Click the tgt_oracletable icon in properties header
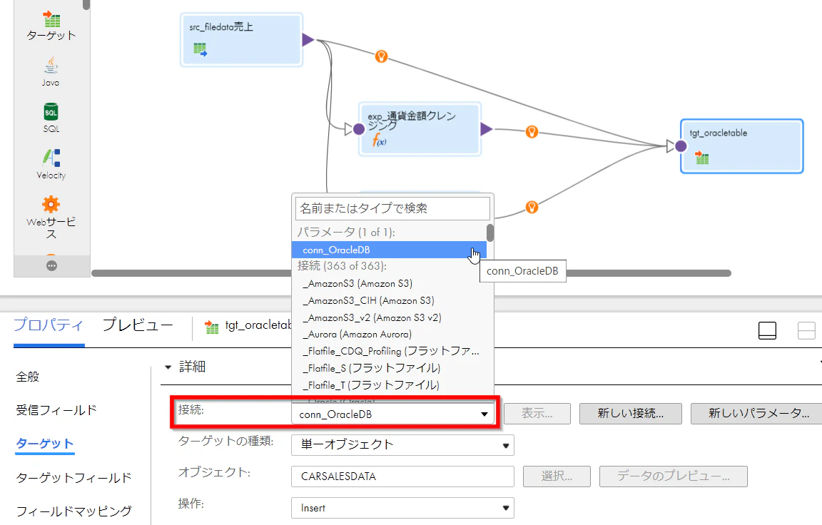 tap(212, 327)
